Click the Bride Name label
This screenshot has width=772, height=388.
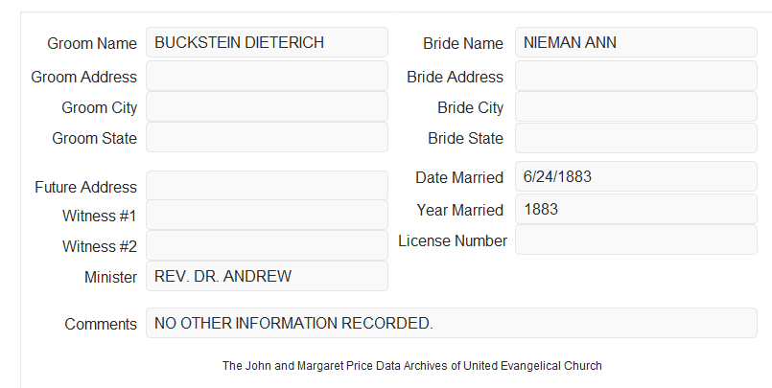point(463,43)
